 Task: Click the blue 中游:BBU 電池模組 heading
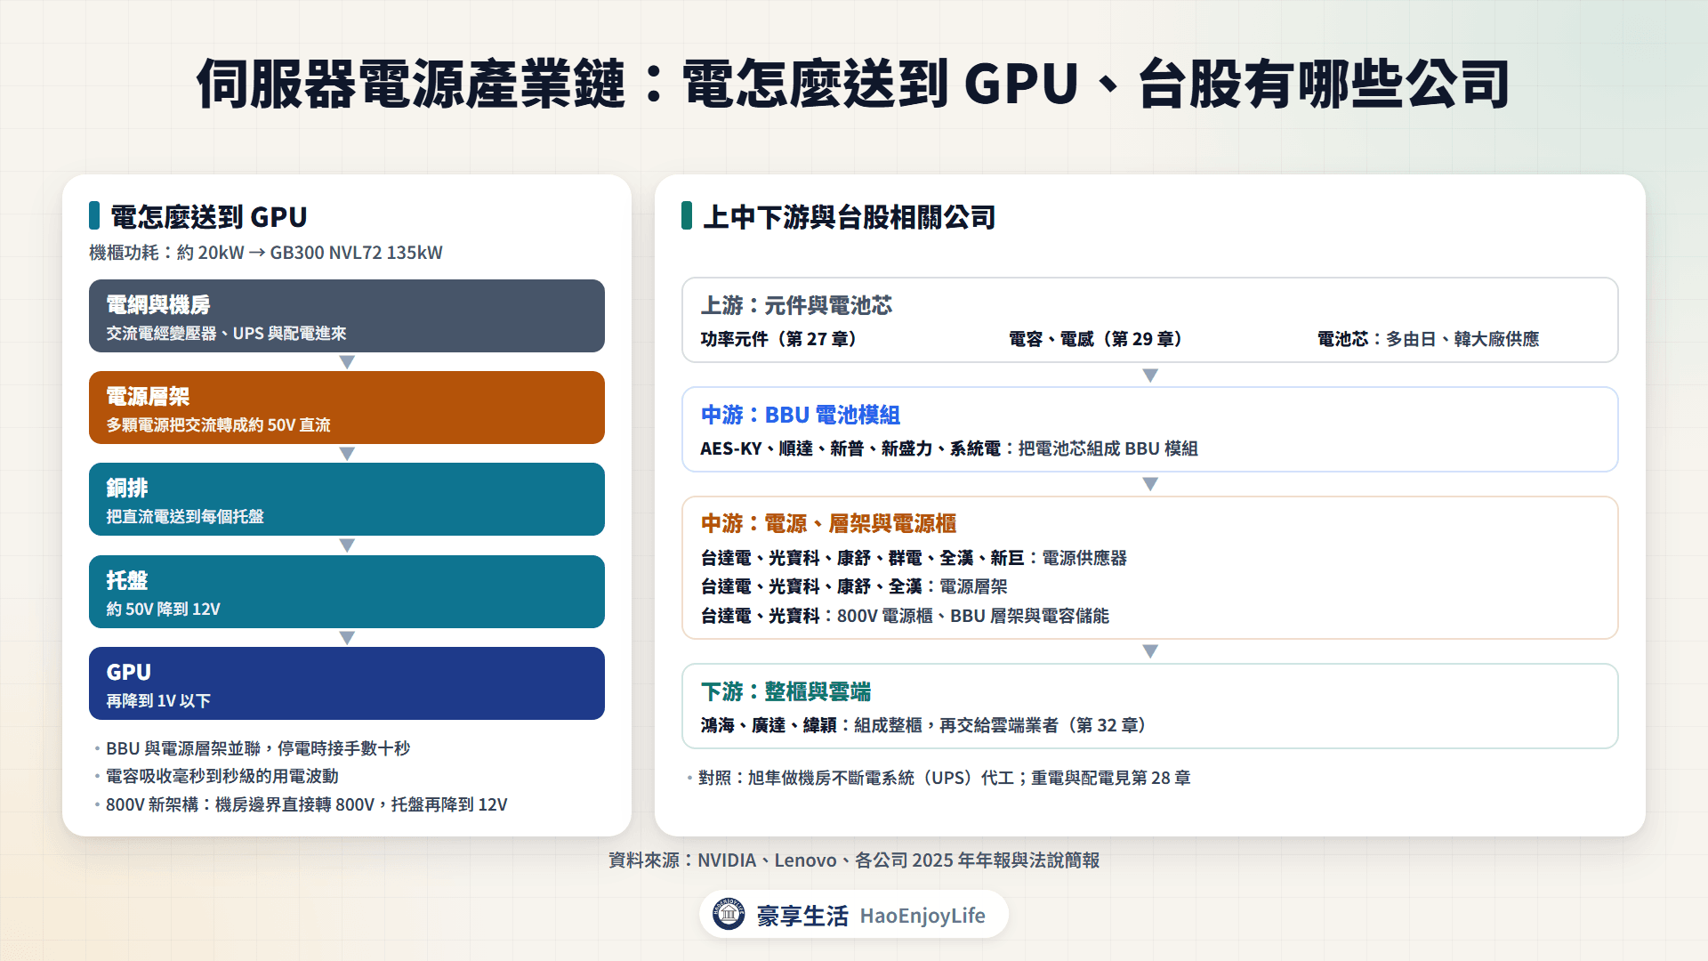click(801, 415)
